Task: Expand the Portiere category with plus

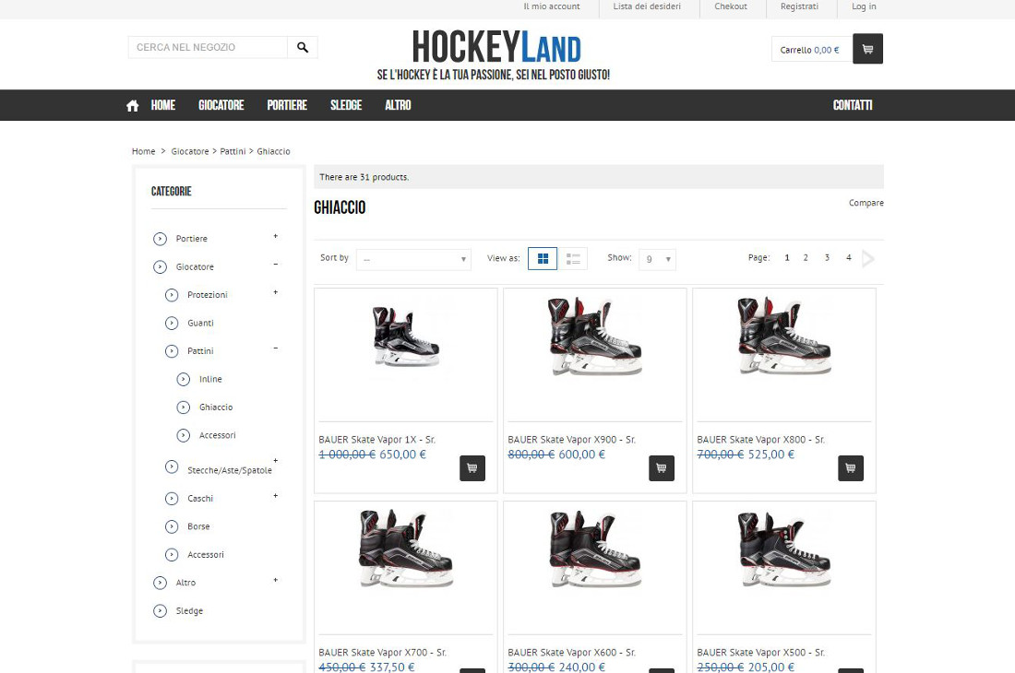Action: (276, 236)
